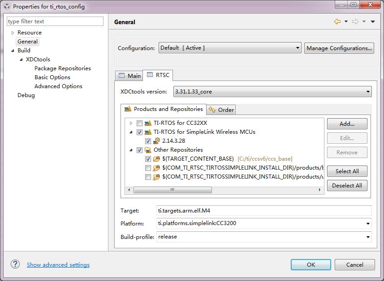
Task: Click the Other Repositories folder icon
Action: (148, 150)
